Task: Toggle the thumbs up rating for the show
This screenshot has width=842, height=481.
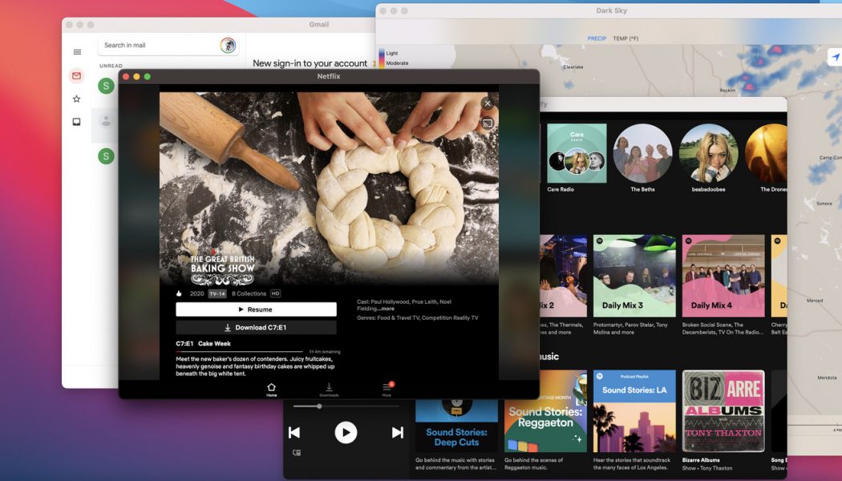Action: tap(178, 293)
